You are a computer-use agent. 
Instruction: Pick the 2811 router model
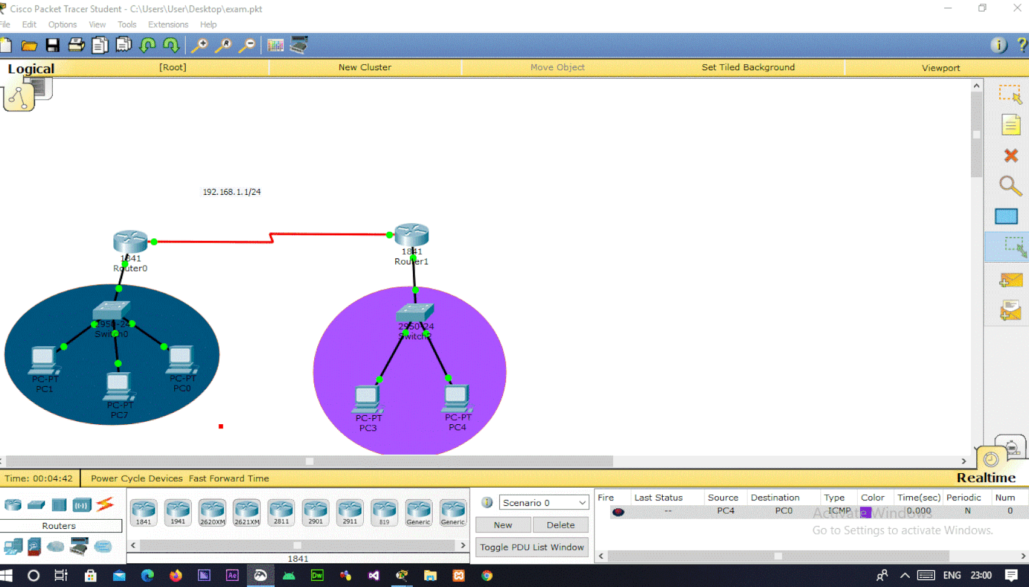point(281,512)
